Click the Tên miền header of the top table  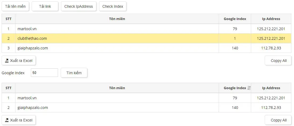point(117,19)
